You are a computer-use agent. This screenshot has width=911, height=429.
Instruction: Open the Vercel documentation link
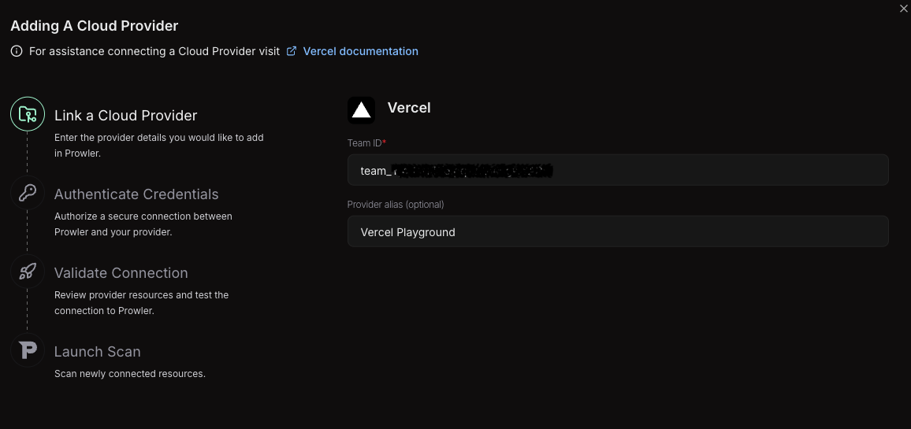click(360, 51)
